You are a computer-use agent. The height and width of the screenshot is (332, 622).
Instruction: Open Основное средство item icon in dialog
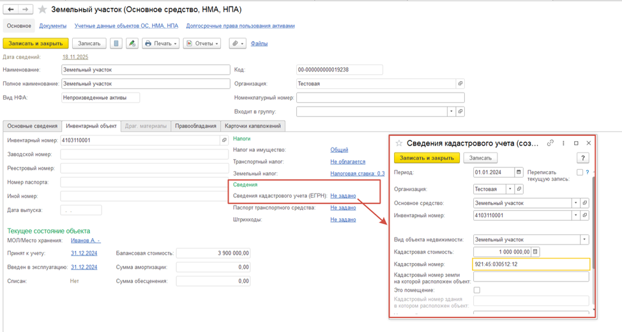pyautogui.click(x=585, y=202)
